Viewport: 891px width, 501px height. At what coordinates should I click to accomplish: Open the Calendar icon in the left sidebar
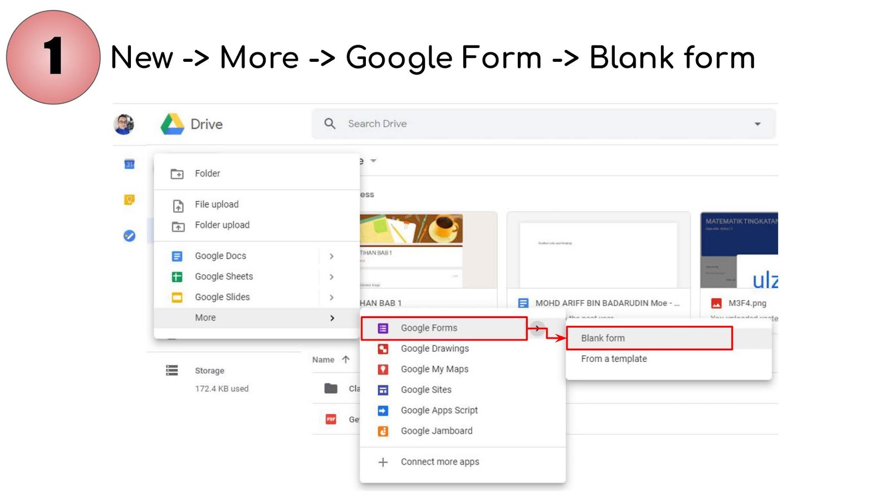[129, 164]
